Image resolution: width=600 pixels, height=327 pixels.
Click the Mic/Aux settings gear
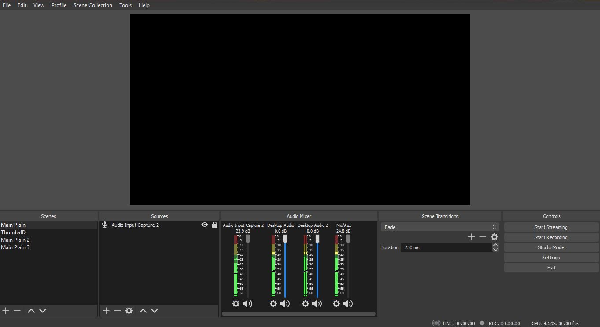pyautogui.click(x=336, y=304)
